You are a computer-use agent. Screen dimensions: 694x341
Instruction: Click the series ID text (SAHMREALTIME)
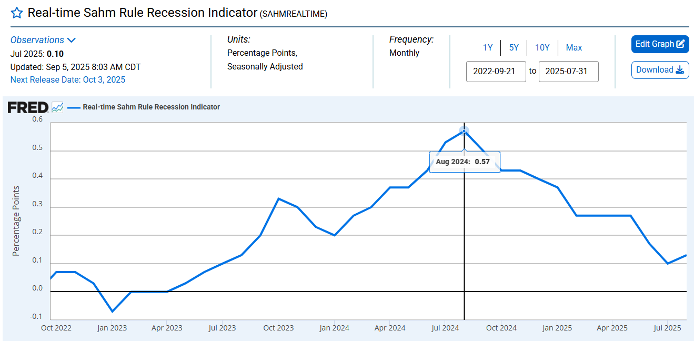pos(294,14)
